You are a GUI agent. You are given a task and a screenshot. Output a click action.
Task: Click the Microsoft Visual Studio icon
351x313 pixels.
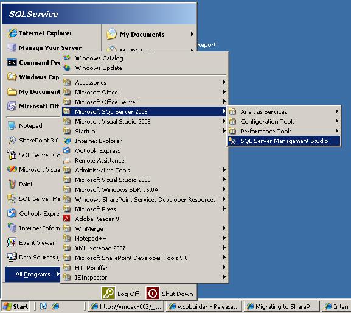[x=12, y=169]
